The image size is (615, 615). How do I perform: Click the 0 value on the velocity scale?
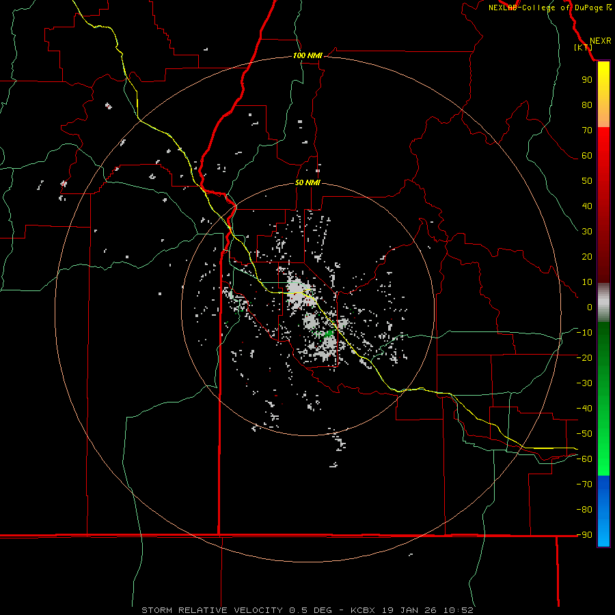click(590, 307)
